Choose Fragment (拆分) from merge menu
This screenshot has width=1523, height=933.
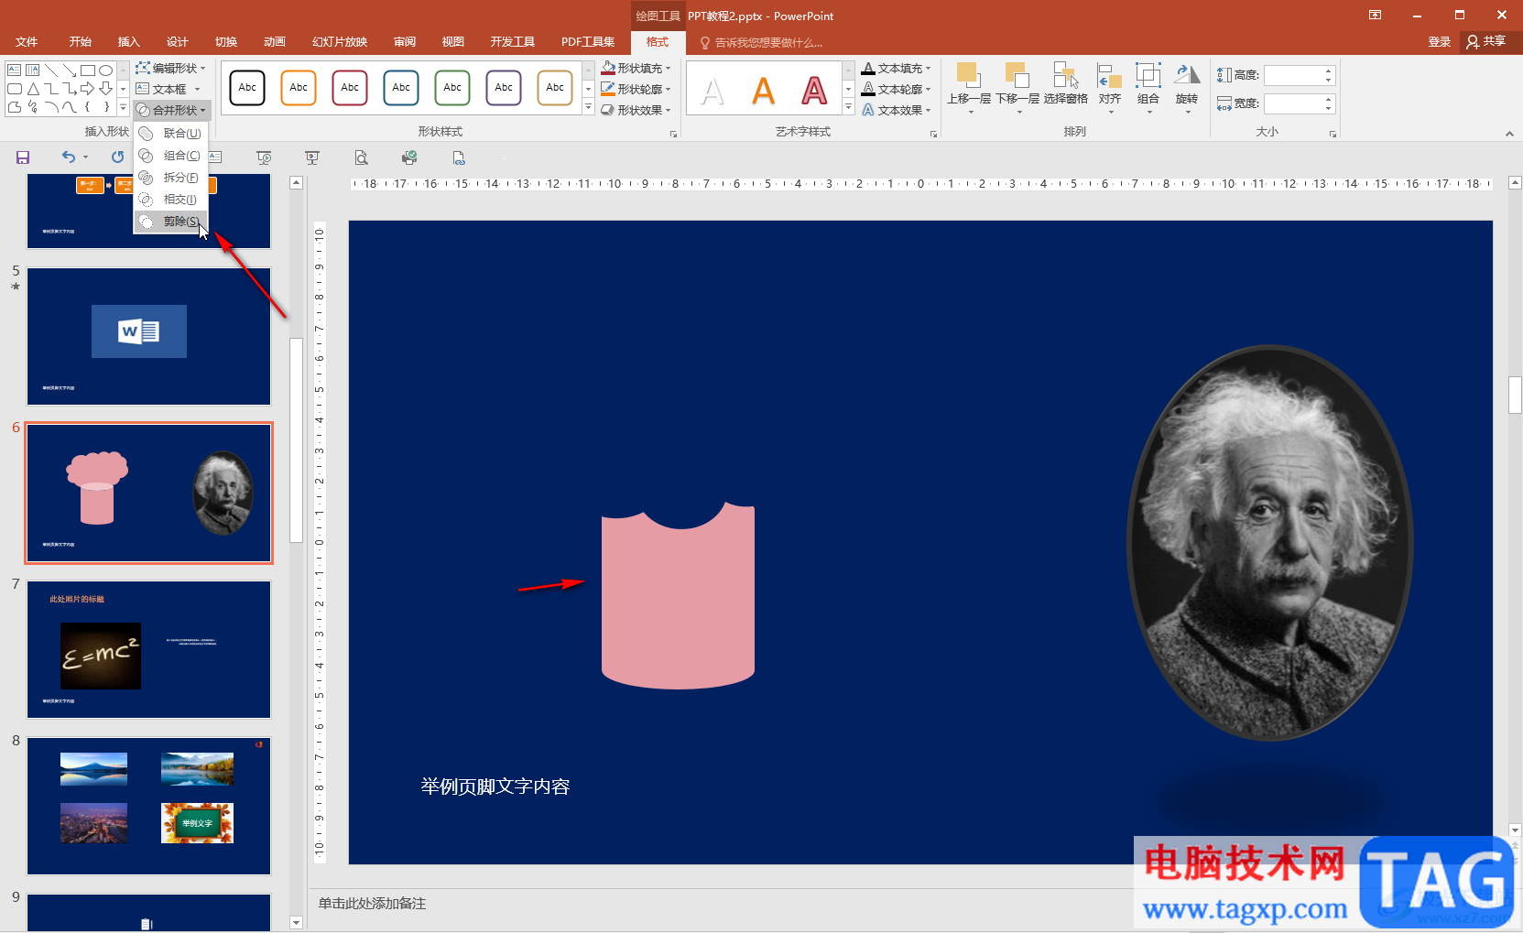click(171, 178)
